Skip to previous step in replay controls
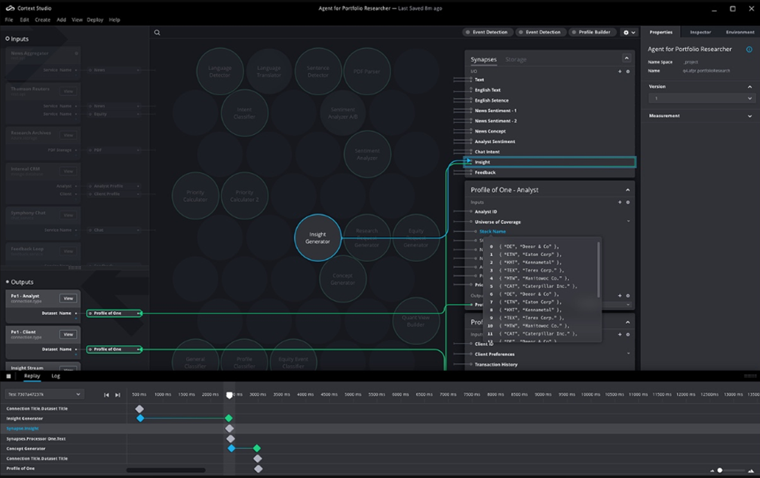 (107, 395)
